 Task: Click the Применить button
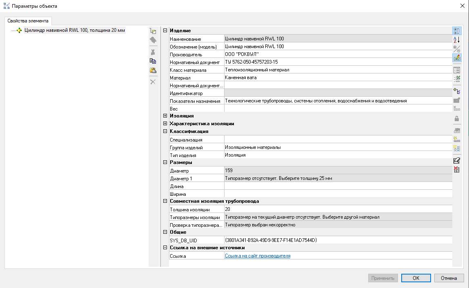point(383,278)
